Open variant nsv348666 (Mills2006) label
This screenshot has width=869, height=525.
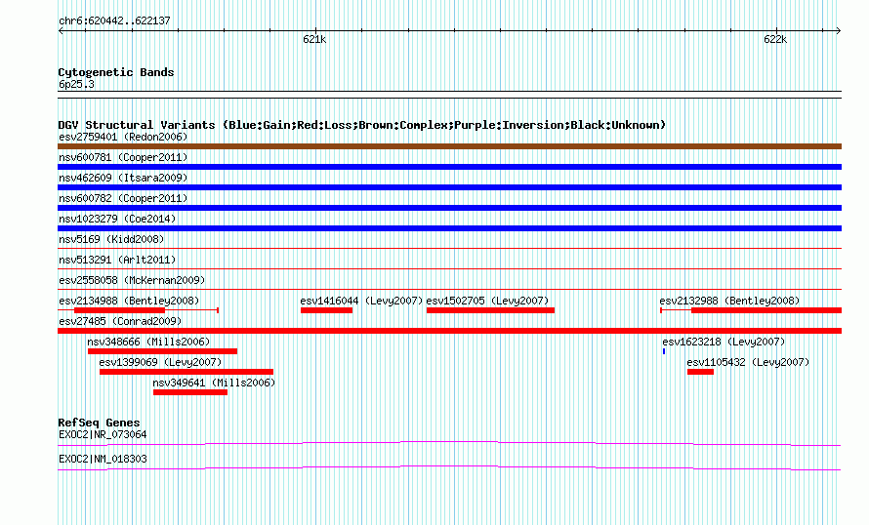pos(148,342)
